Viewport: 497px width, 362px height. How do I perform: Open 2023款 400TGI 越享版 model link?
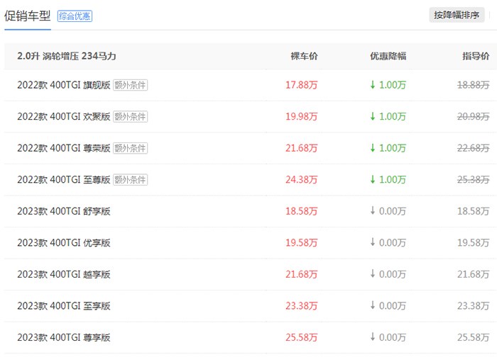click(64, 274)
